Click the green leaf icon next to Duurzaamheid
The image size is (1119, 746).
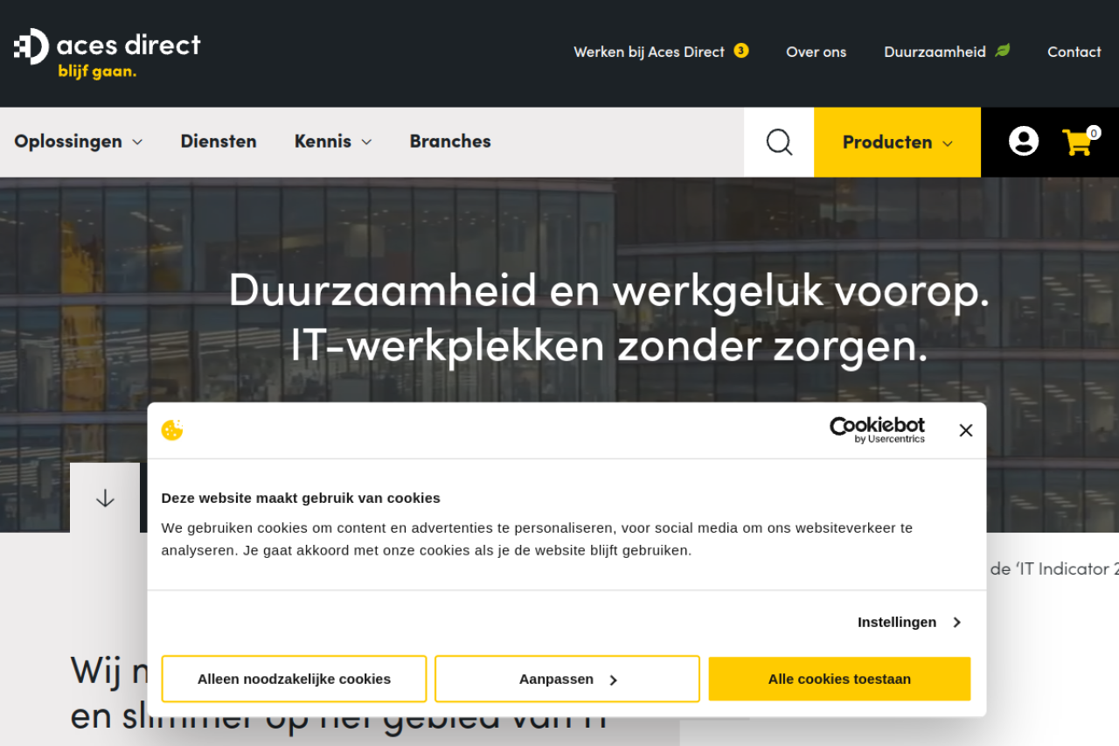(1003, 51)
